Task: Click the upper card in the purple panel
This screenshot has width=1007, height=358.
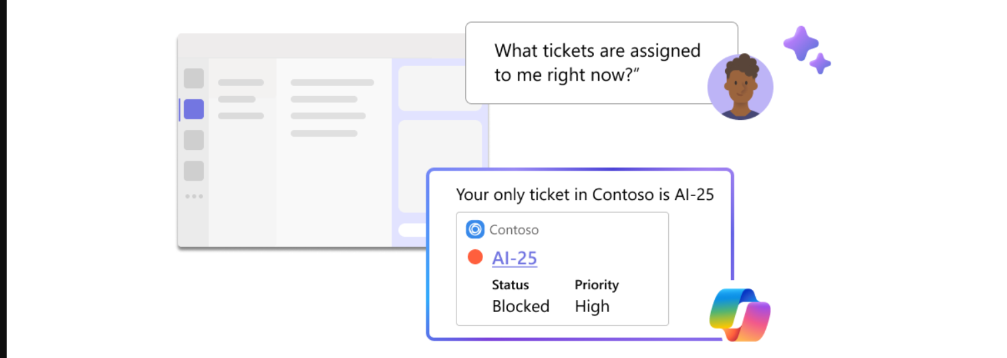Action: pos(440,88)
